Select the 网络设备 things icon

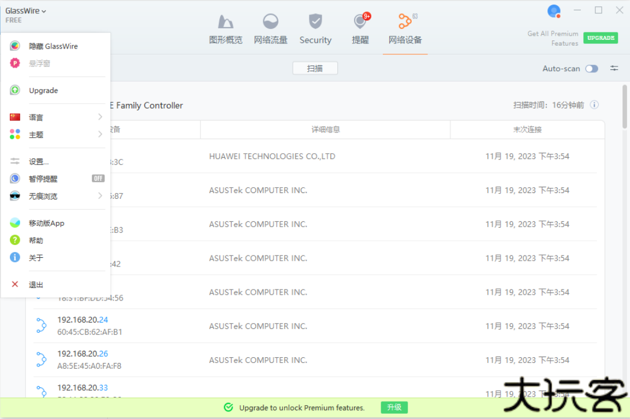(x=405, y=21)
